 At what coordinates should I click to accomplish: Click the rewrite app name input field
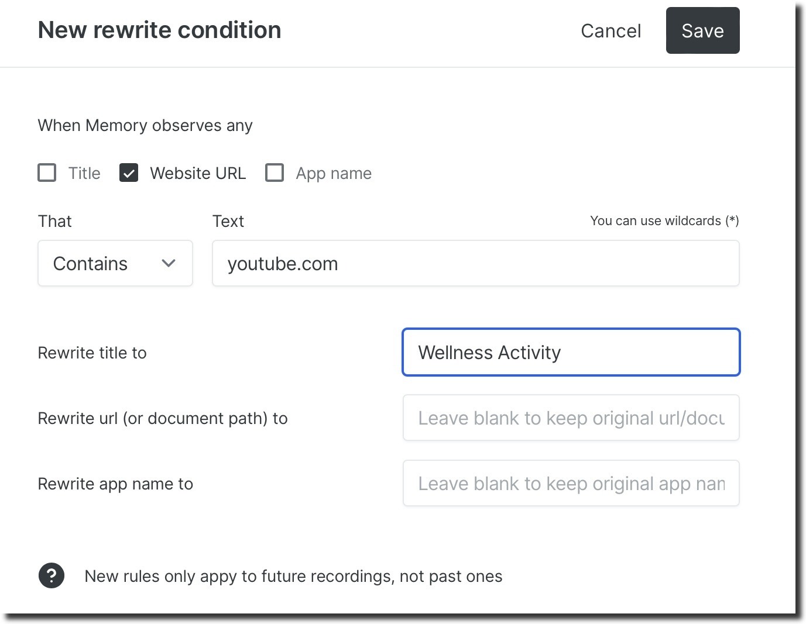click(571, 483)
